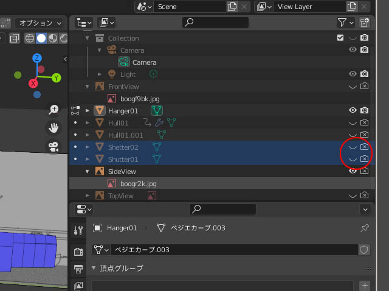Show Shutter01 in viewport
Image resolution: width=389 pixels, height=291 pixels.
(x=353, y=159)
